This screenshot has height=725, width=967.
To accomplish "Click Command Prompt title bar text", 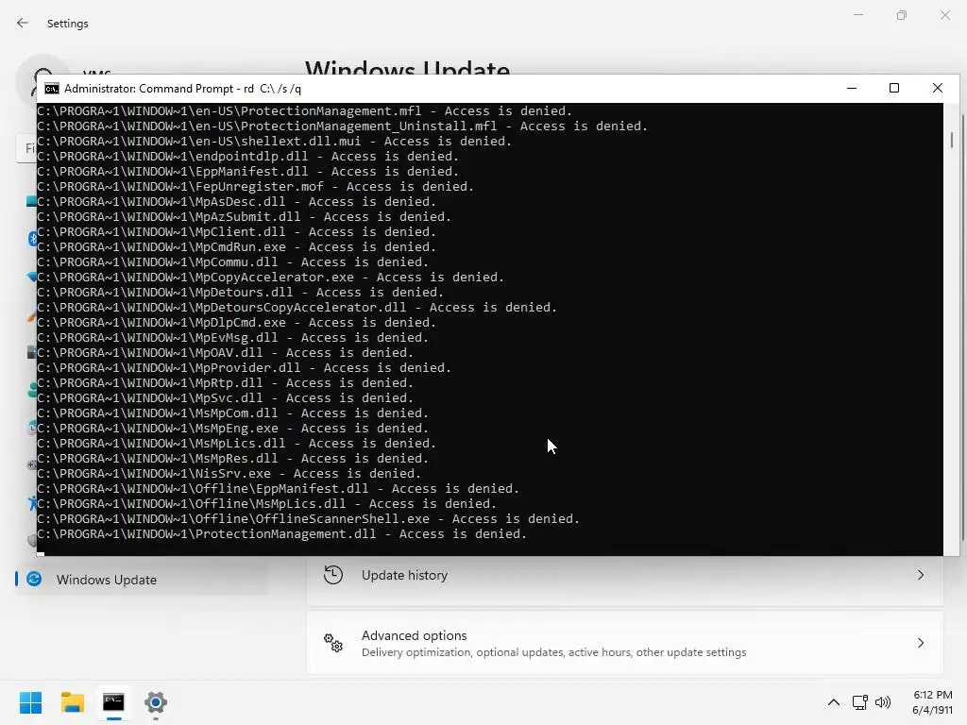I will [x=182, y=89].
